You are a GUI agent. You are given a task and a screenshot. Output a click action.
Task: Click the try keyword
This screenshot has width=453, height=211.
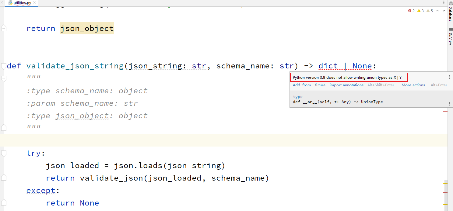pyautogui.click(x=34, y=153)
